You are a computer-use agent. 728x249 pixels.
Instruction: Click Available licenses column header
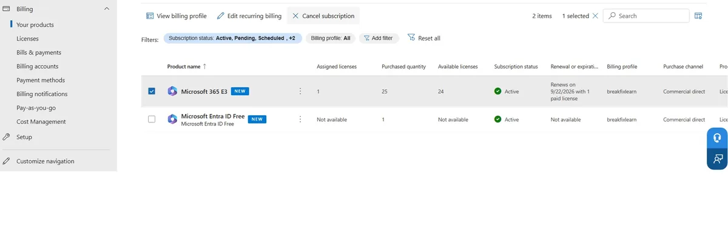pyautogui.click(x=457, y=67)
